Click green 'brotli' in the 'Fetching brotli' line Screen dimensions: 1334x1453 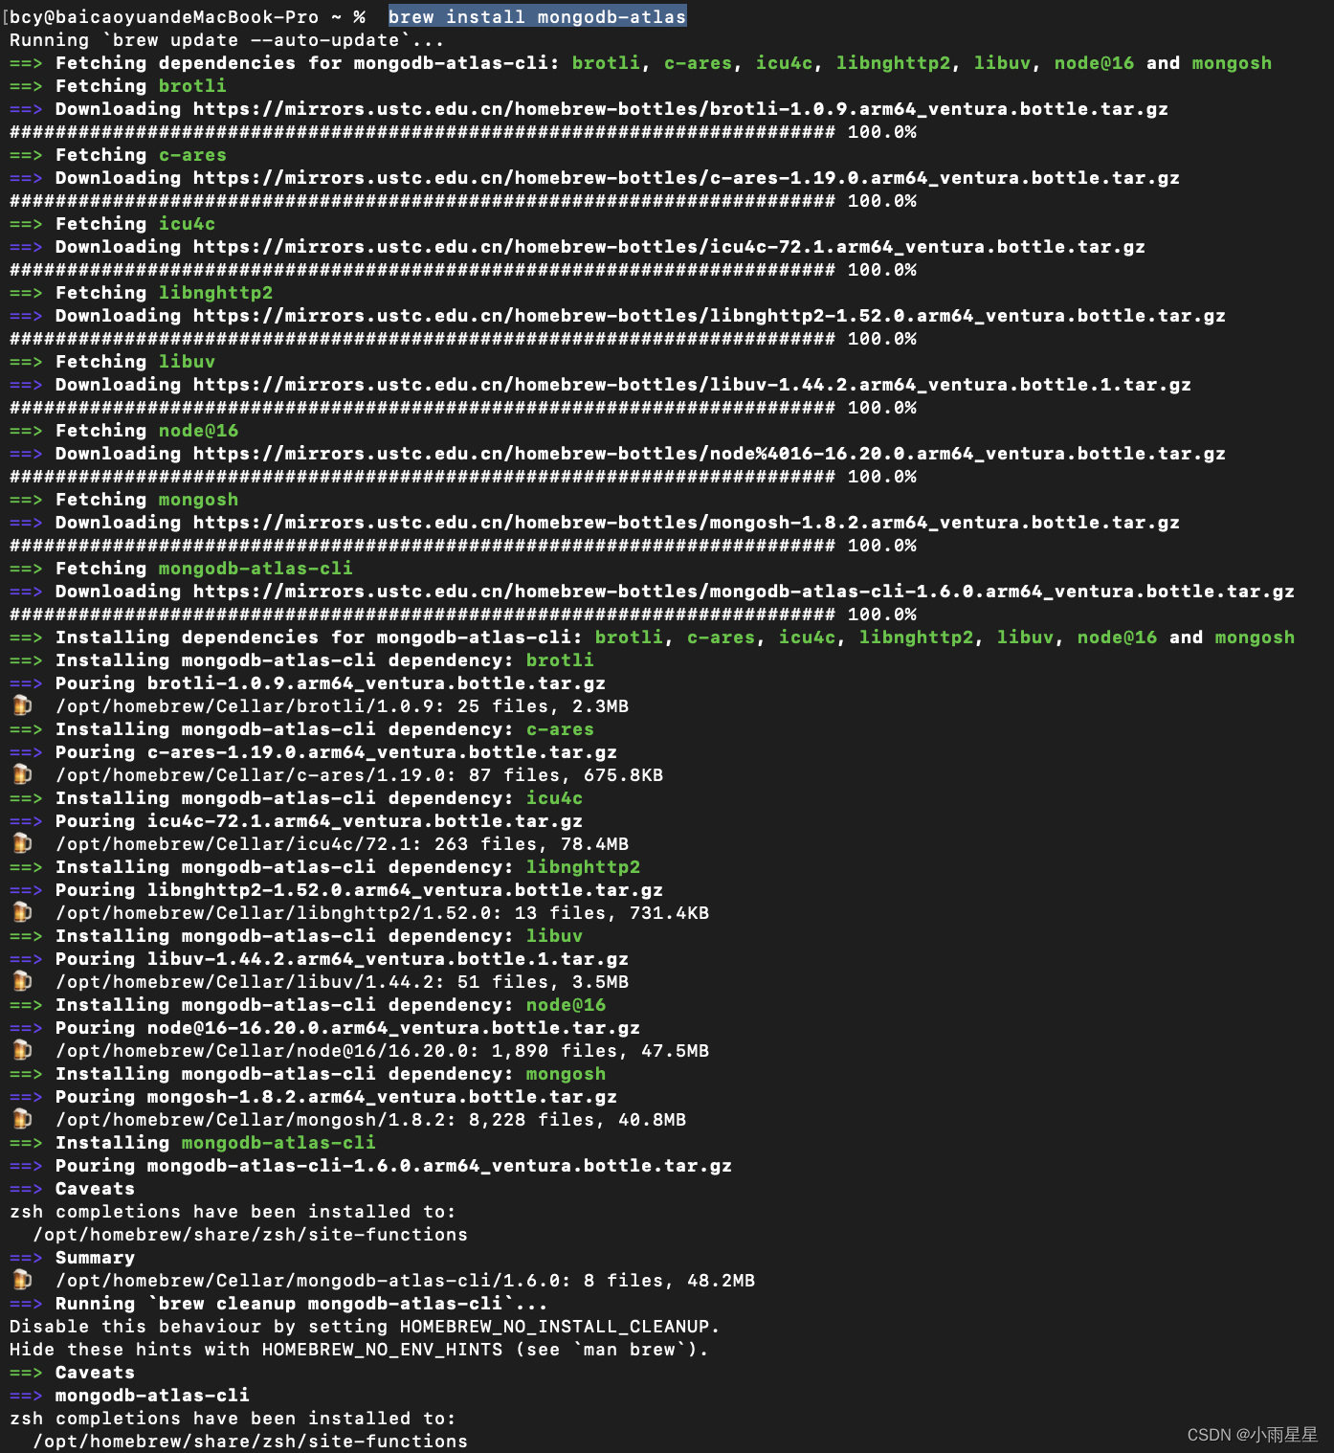(x=192, y=86)
